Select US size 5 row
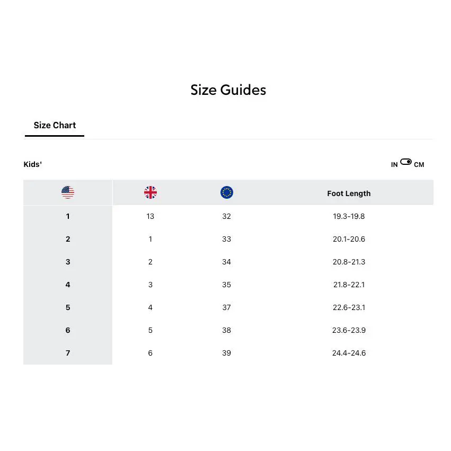The image size is (451, 451). click(228, 307)
